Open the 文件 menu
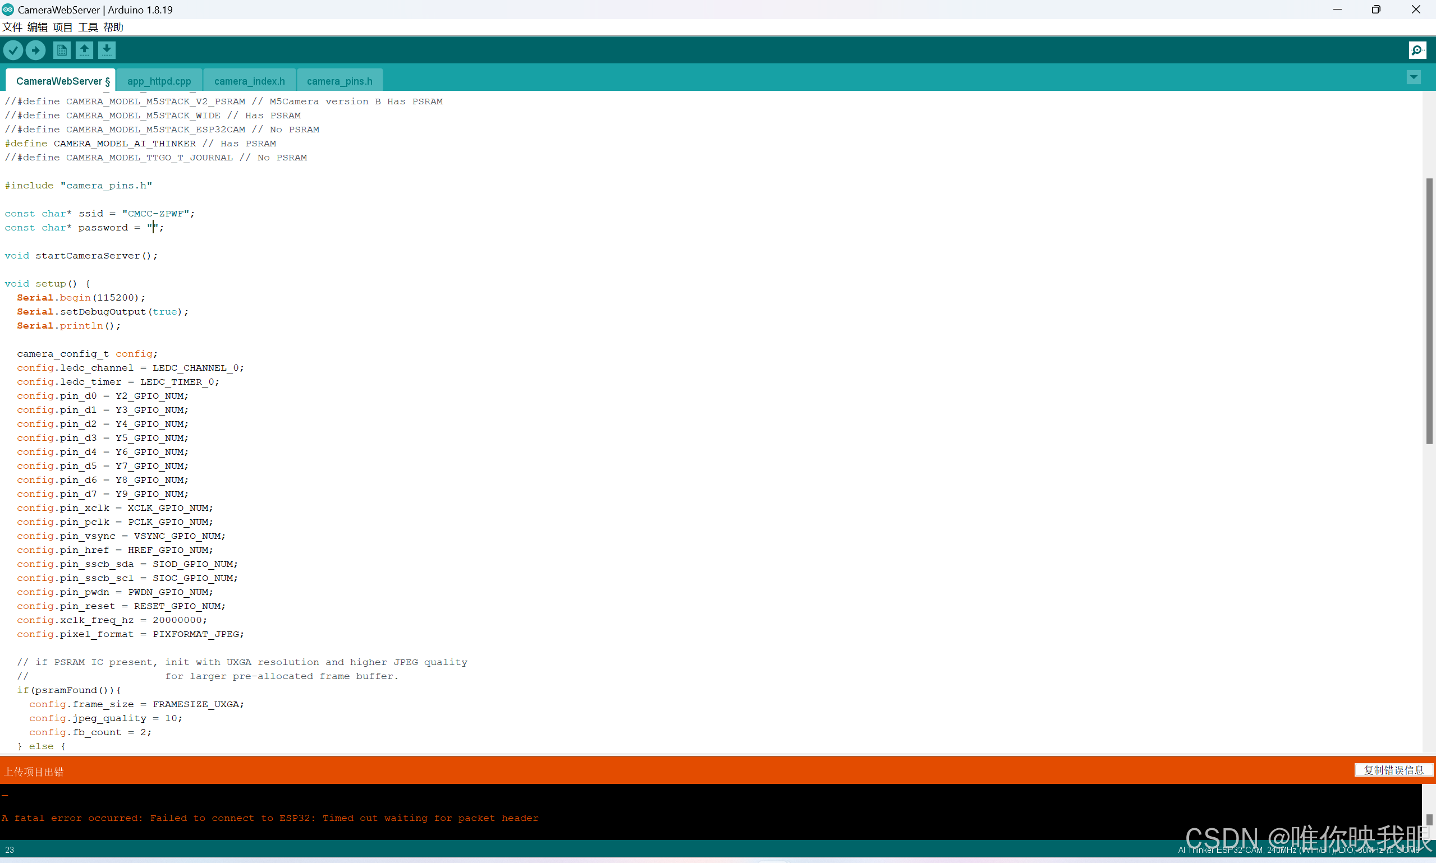 [12, 27]
